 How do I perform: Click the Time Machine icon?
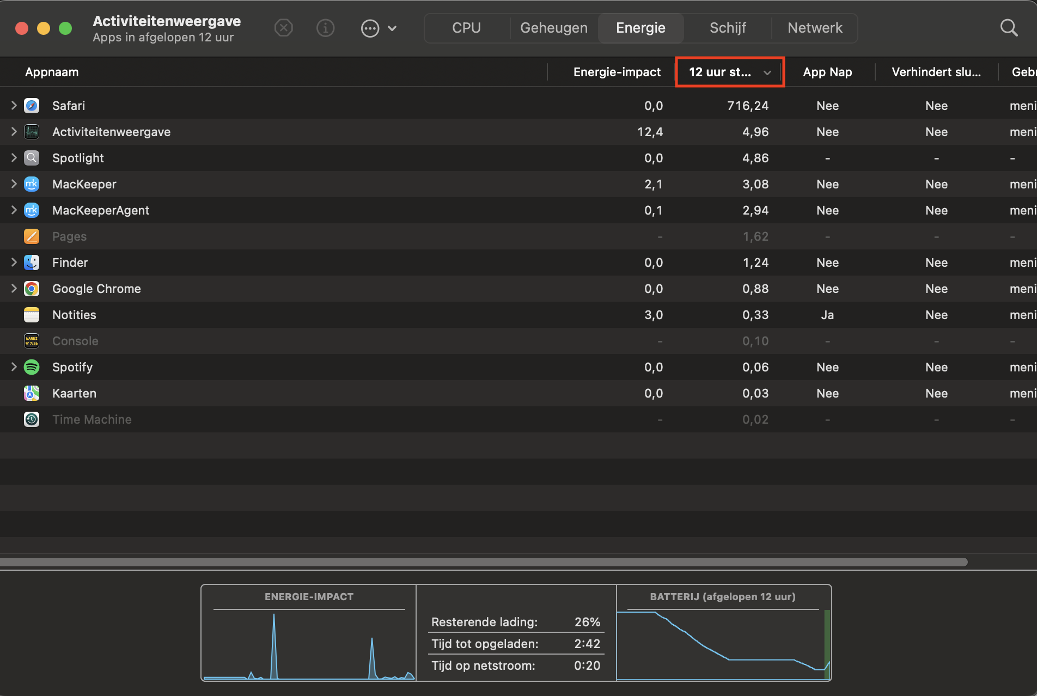pos(32,419)
